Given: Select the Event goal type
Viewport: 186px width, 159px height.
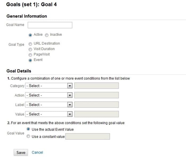Looking at the screenshot, I should 30,60.
